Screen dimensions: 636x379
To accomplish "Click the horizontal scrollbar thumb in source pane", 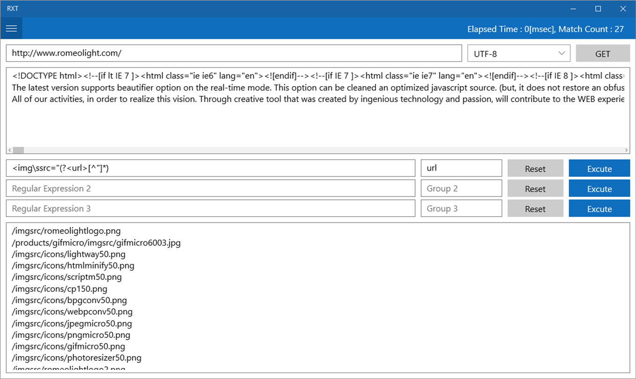I will coord(18,150).
